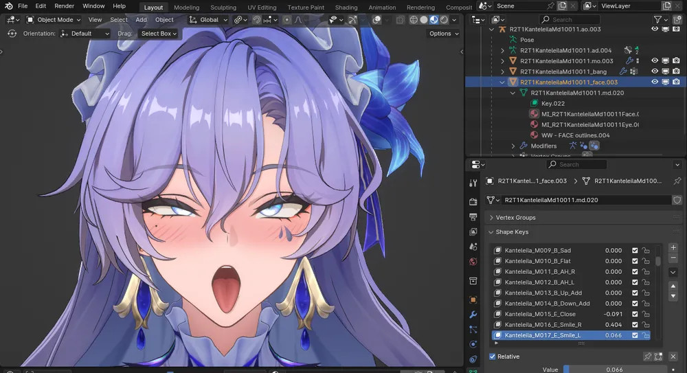Remove shape key with minus button

point(673,258)
